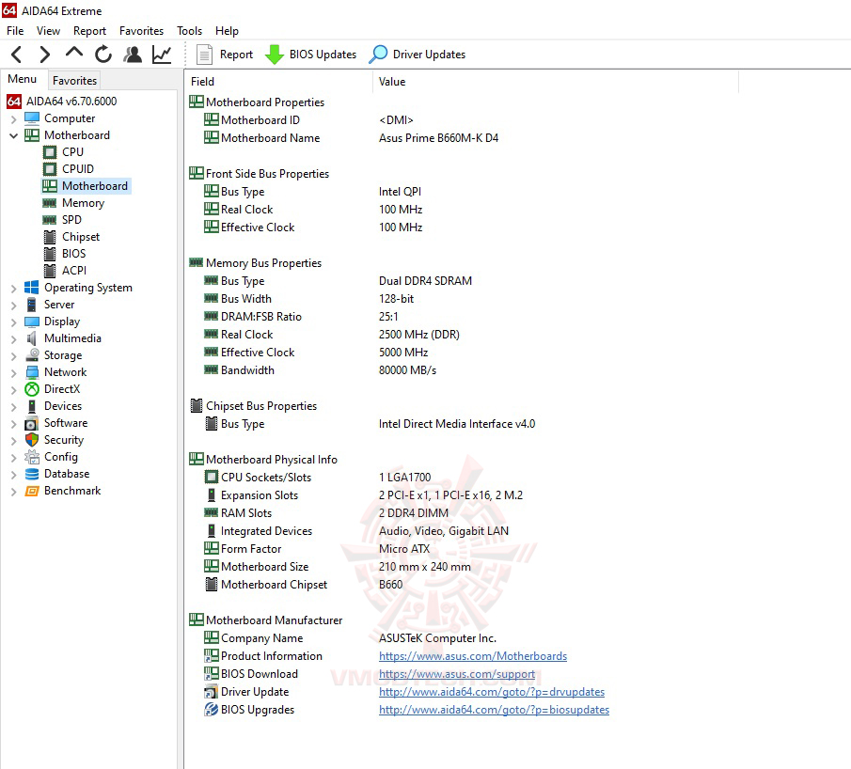This screenshot has height=769, width=851.
Task: Click the user profile icon in the toolbar
Action: point(133,54)
